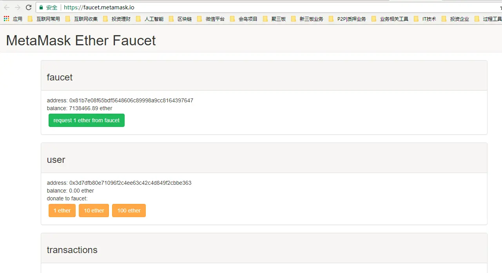Open the 会鸟项目 bookmark folder

point(244,19)
